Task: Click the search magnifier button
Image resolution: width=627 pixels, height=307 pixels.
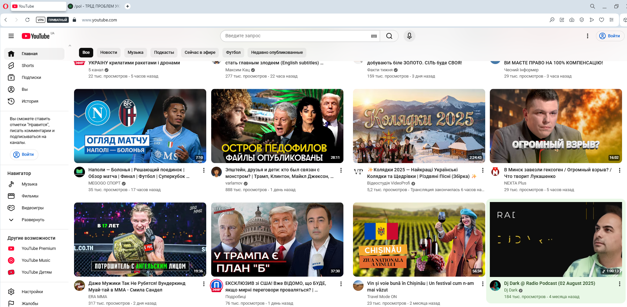Action: pyautogui.click(x=389, y=36)
